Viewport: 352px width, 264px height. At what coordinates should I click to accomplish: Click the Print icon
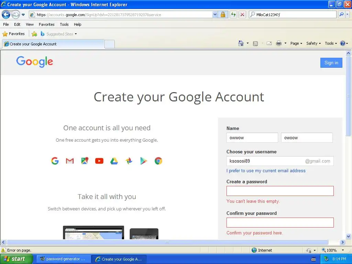pyautogui.click(x=278, y=43)
